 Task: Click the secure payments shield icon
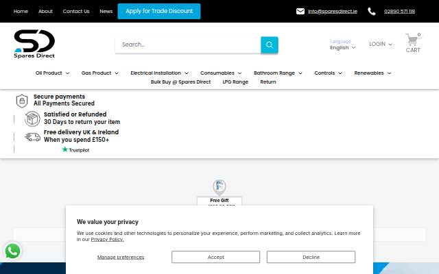22,101
